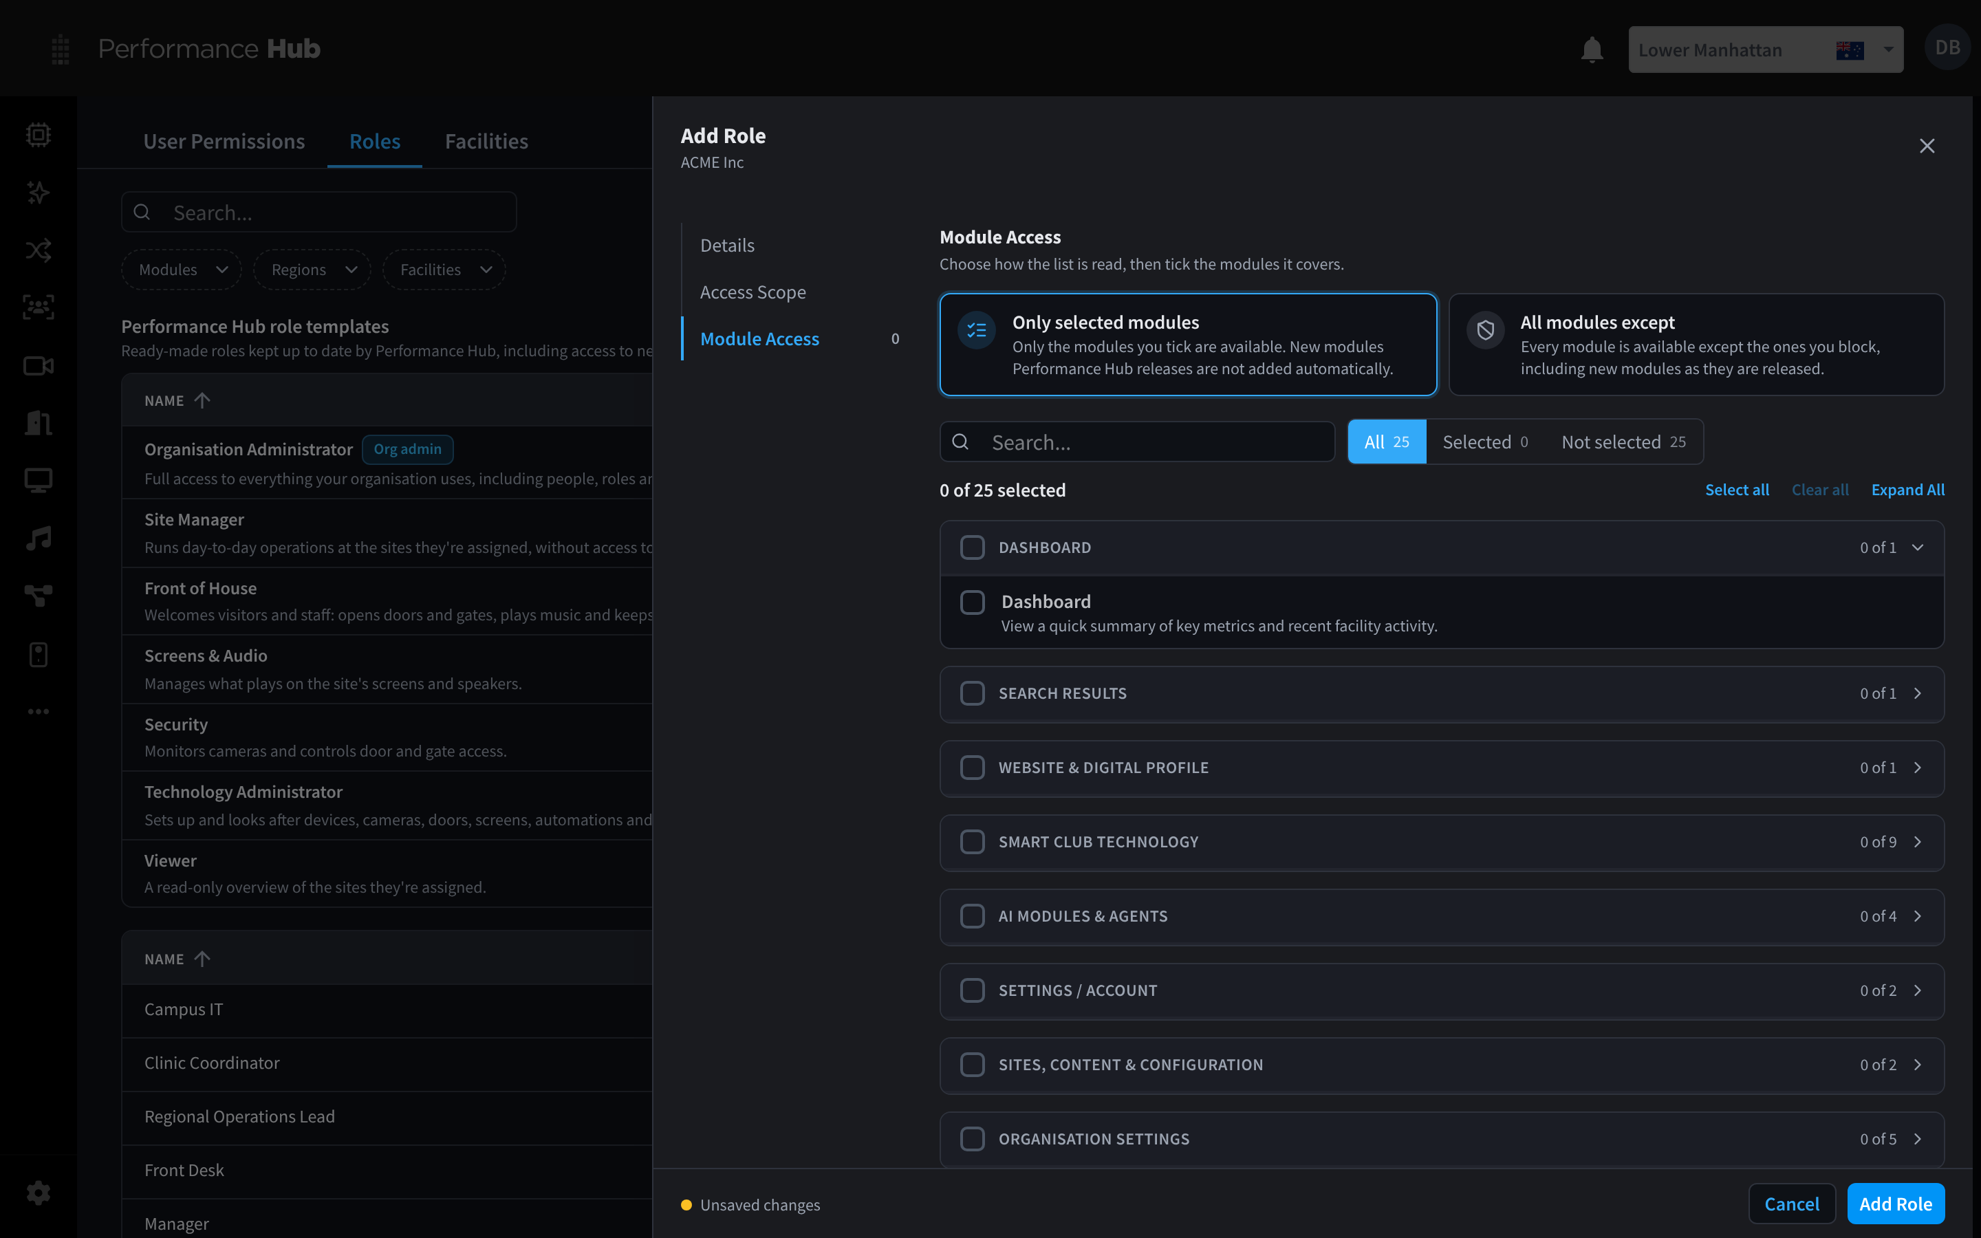Image resolution: width=1981 pixels, height=1238 pixels.
Task: Choose Only selected modules option
Action: (x=1188, y=345)
